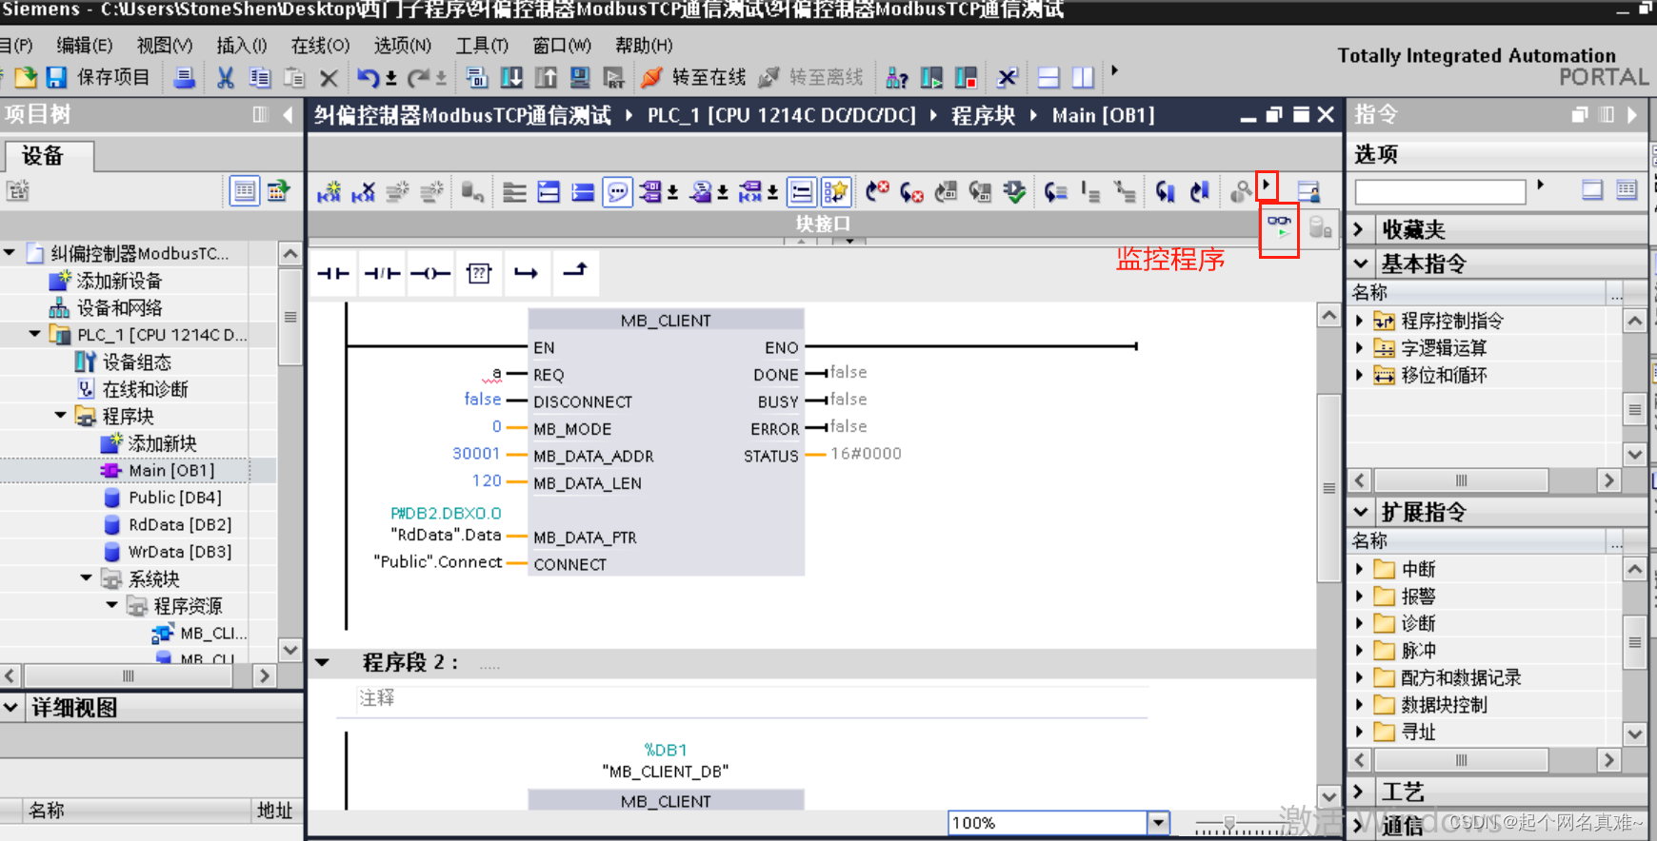Open the View (视图) menu

point(164,46)
